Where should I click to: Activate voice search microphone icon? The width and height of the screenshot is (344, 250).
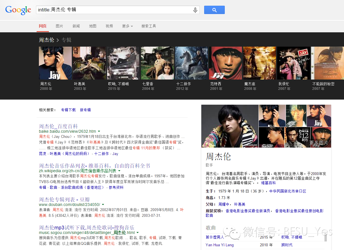coord(195,10)
